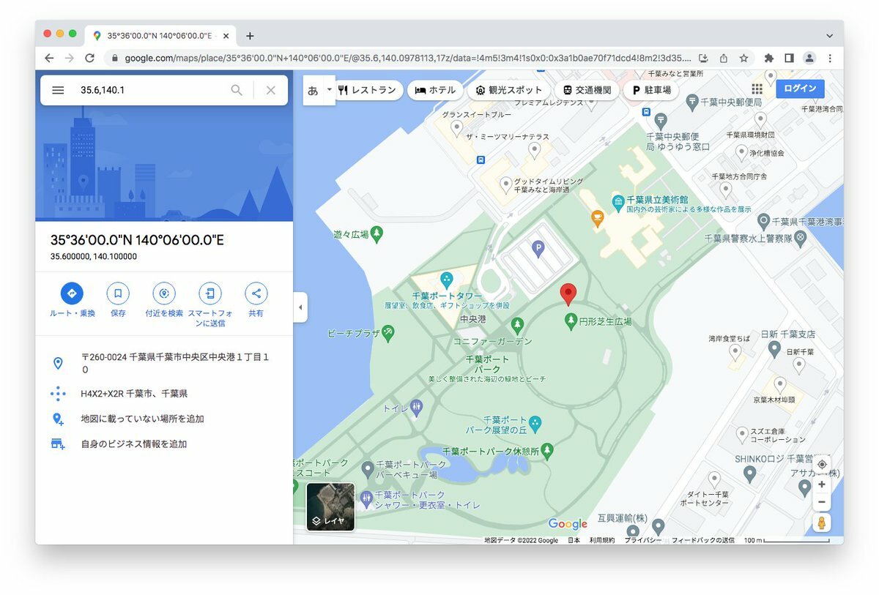
Task: Open new tab with plus button
Action: point(250,36)
